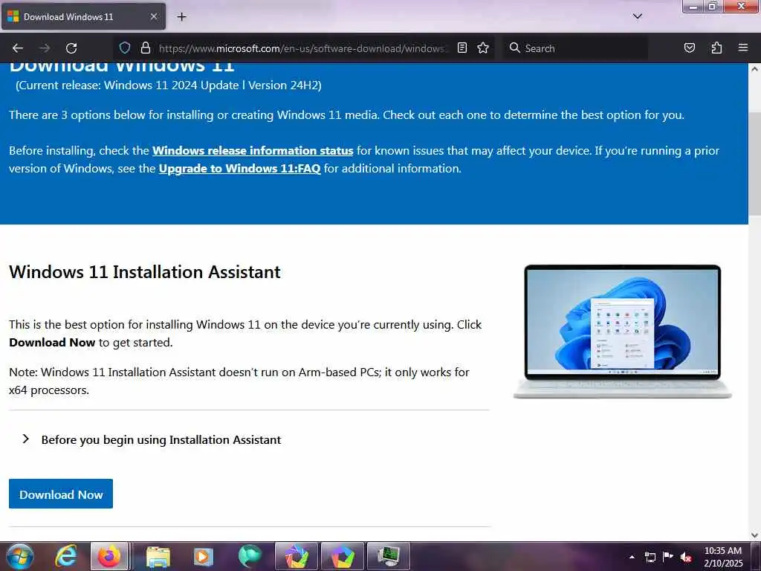Click the microsoft.com address bar
Image resolution: width=761 pixels, height=571 pixels.
click(302, 48)
